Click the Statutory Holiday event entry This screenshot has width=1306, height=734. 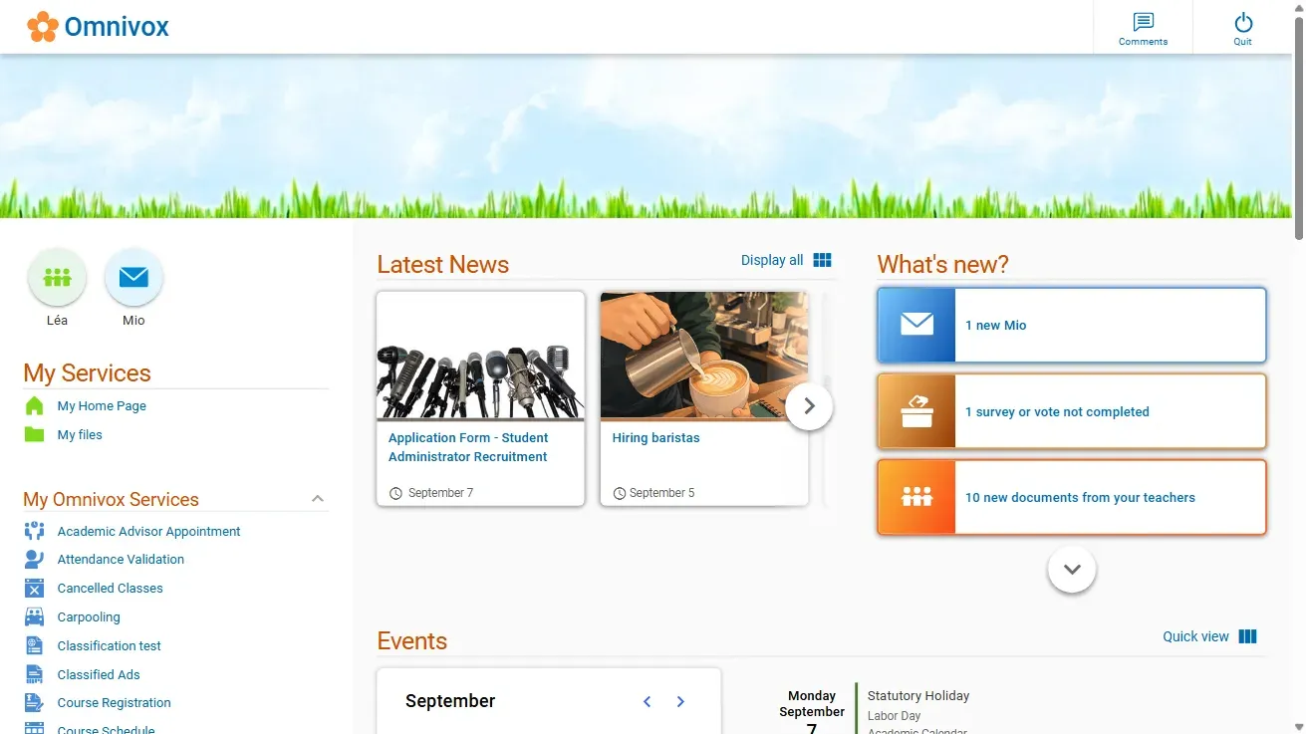pyautogui.click(x=918, y=695)
